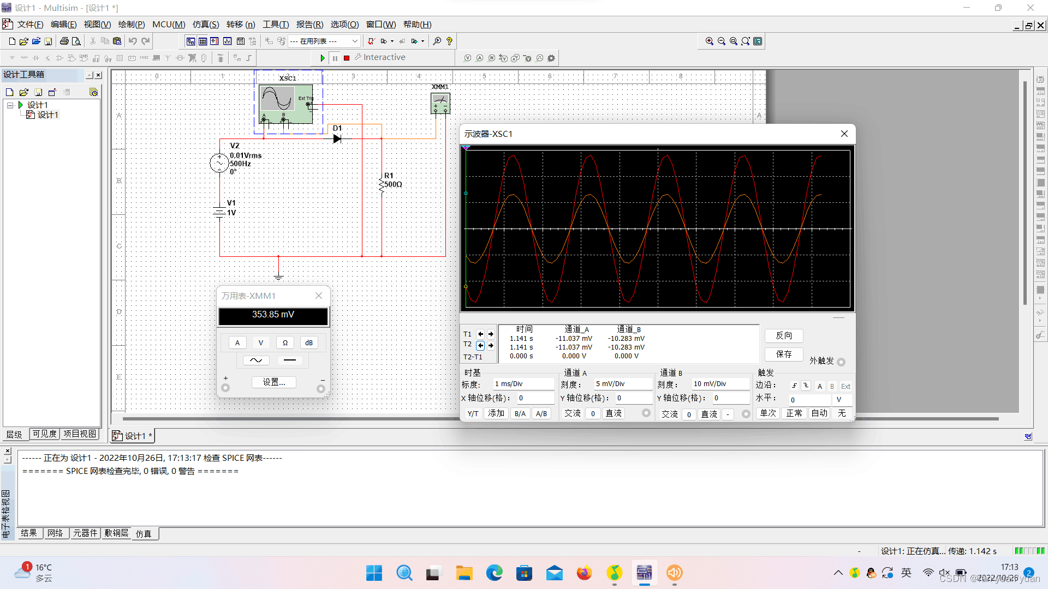The image size is (1048, 589).
Task: Open the 仿真(S) menu
Action: pos(205,24)
